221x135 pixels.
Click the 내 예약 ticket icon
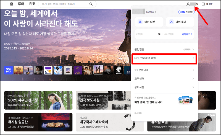pos(203,4)
